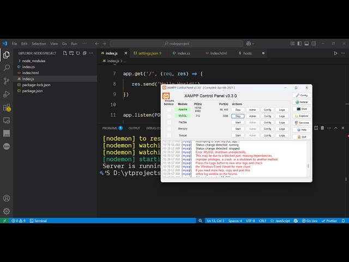This screenshot has height=262, width=349.
Task: Start the Tomcat module in XAMPP
Action: (238, 135)
